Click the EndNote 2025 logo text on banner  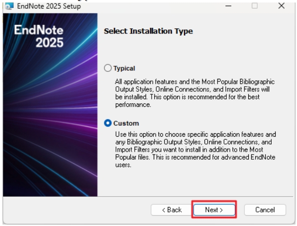39,36
